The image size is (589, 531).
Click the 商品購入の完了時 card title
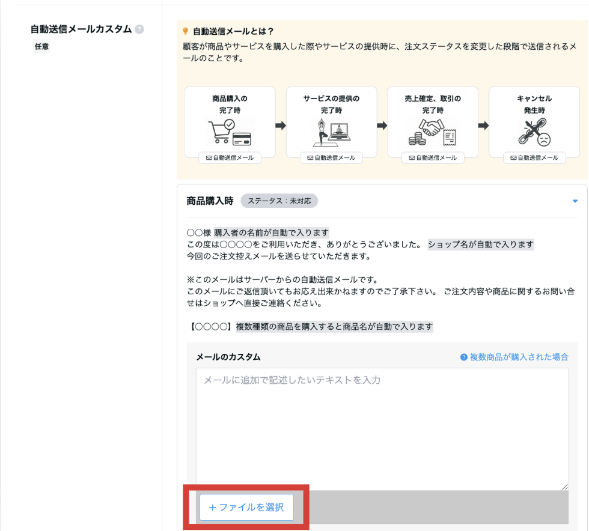230,105
